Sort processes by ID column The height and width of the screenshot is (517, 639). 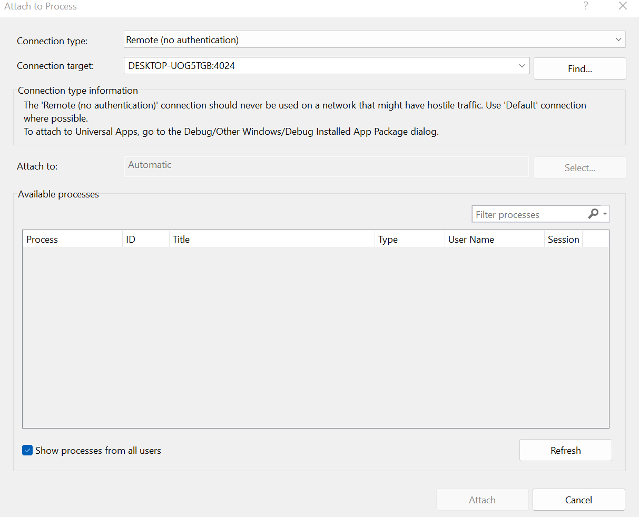click(x=145, y=240)
